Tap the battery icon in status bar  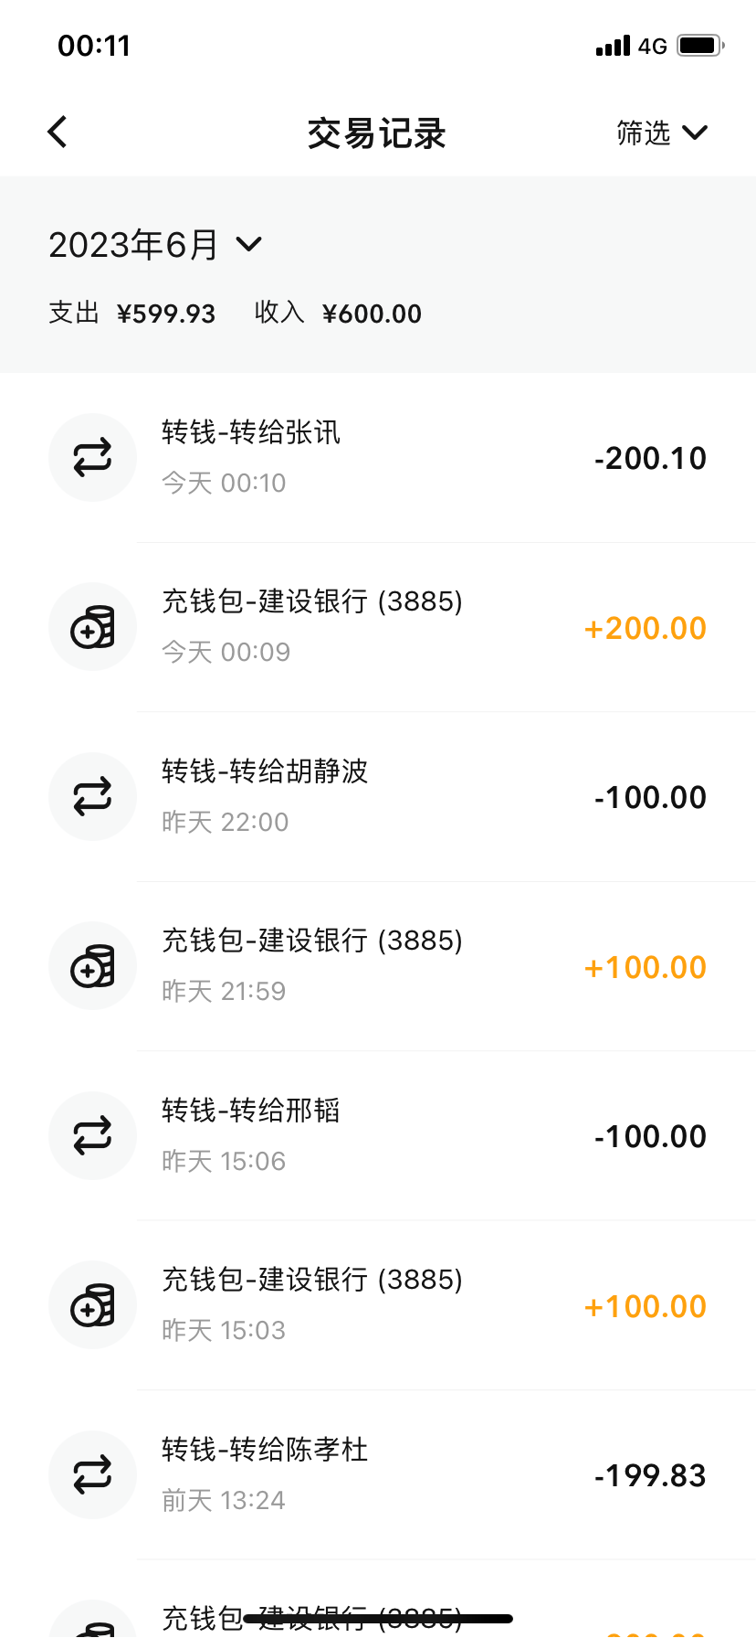[x=700, y=46]
